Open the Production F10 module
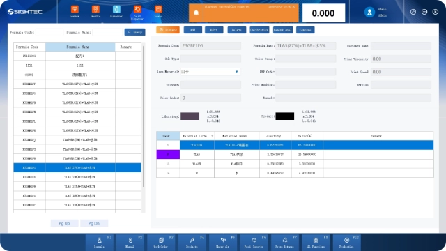The image size is (446, 251). (347, 242)
